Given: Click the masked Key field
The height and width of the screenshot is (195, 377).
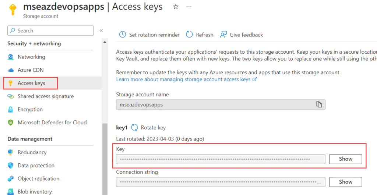Looking at the screenshot, I should (221, 159).
